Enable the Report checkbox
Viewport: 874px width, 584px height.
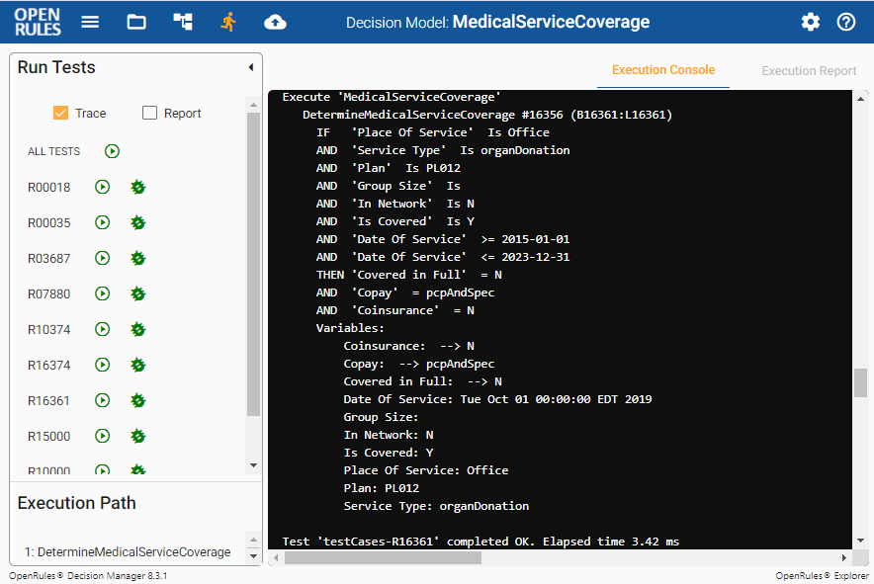pos(150,113)
